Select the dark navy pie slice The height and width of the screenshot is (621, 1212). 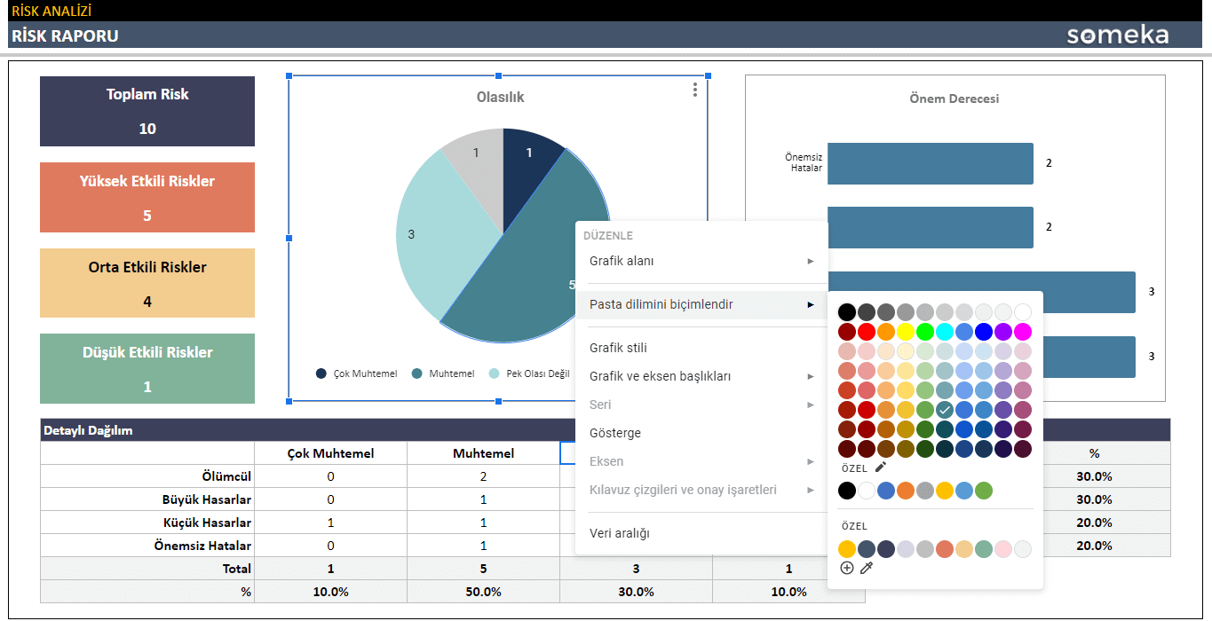click(x=528, y=173)
